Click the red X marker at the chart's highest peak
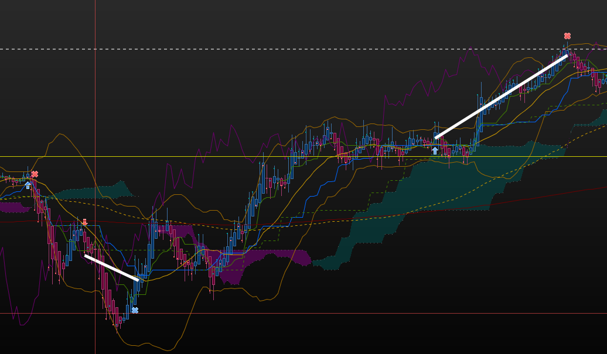 point(567,36)
